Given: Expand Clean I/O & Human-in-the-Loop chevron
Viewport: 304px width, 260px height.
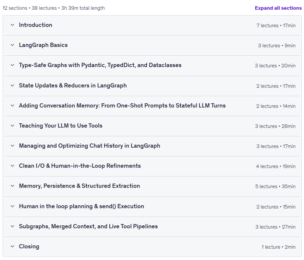Looking at the screenshot, I should click(x=12, y=166).
